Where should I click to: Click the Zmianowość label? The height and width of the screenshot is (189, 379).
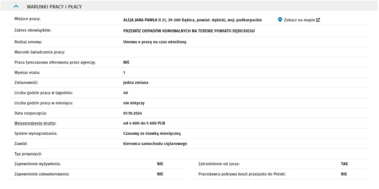[x=26, y=82]
